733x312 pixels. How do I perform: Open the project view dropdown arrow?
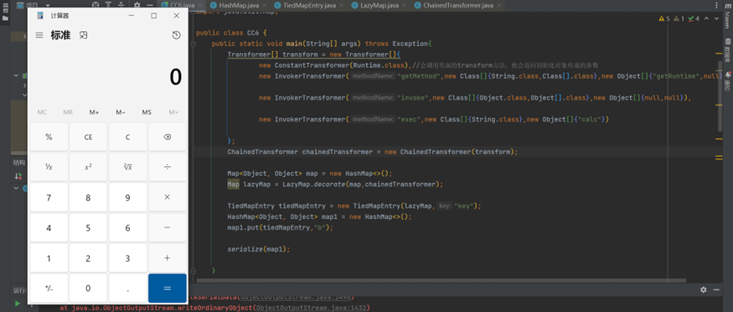click(x=48, y=5)
